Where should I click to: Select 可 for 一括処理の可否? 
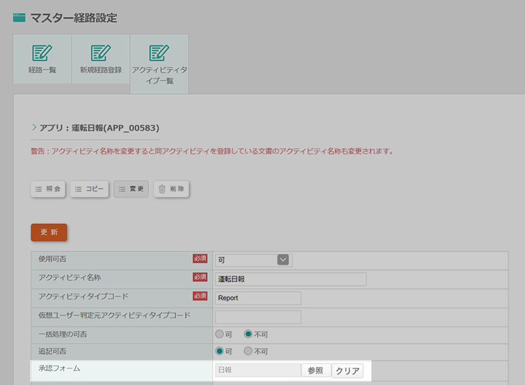tap(219, 334)
